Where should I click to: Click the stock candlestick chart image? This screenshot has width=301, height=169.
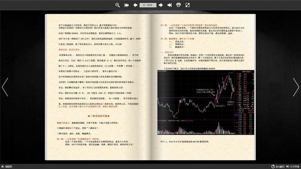tap(206, 102)
